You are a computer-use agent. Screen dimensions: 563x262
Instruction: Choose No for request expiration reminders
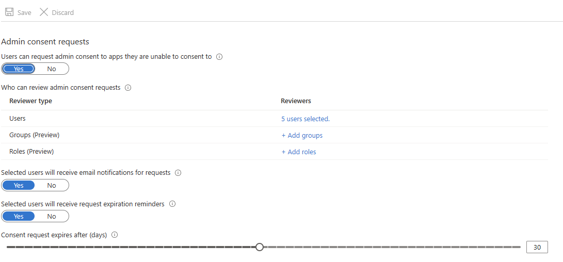pos(52,217)
